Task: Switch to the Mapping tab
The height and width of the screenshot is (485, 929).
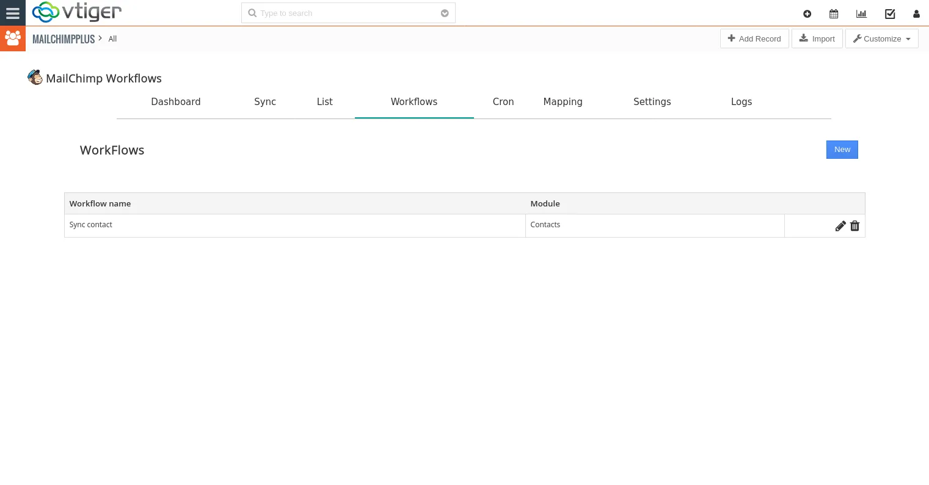Action: point(563,102)
